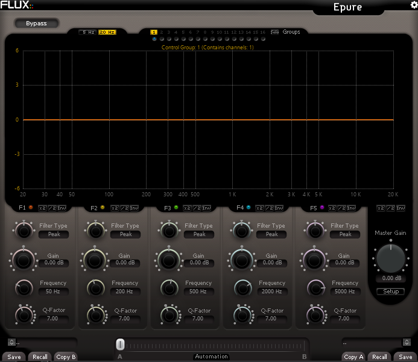Click the F1 x2 frequency multiplier icon

coord(42,208)
